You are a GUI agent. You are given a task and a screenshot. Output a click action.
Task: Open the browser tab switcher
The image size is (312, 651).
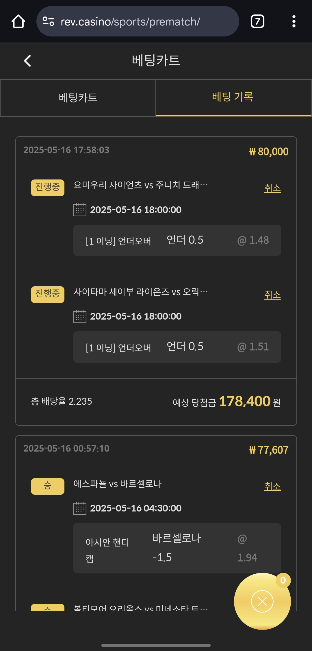click(x=257, y=21)
